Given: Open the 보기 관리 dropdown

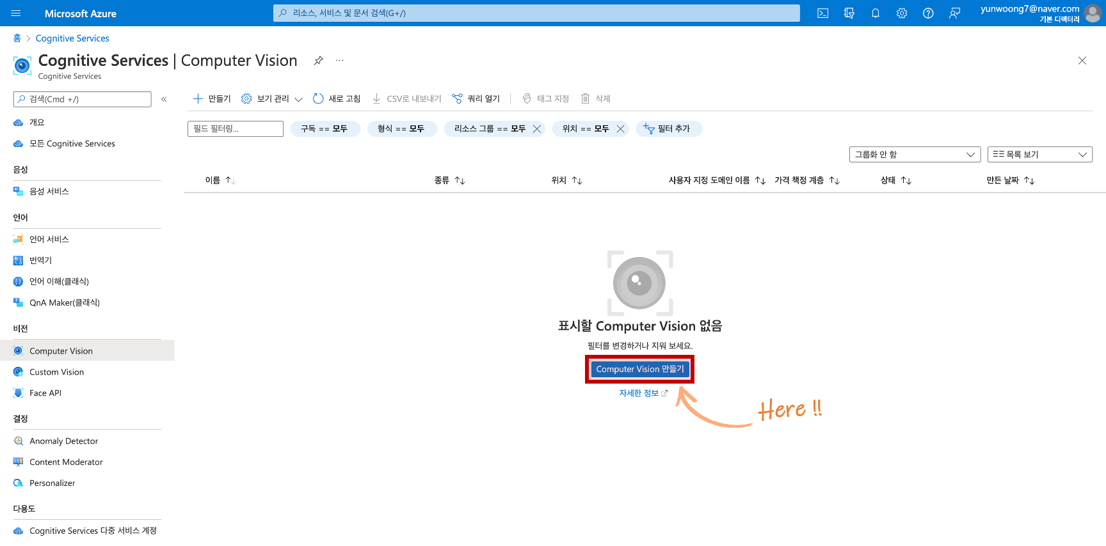Looking at the screenshot, I should tap(272, 98).
